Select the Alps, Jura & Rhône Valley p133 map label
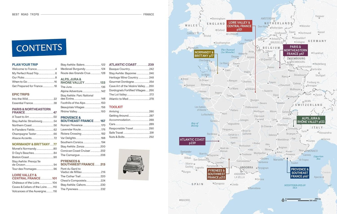Screen dimensions: 337x214 point(311,120)
